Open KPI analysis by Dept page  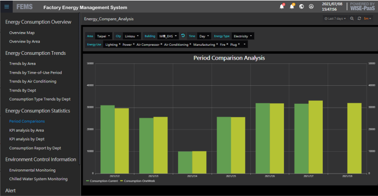coord(27,139)
